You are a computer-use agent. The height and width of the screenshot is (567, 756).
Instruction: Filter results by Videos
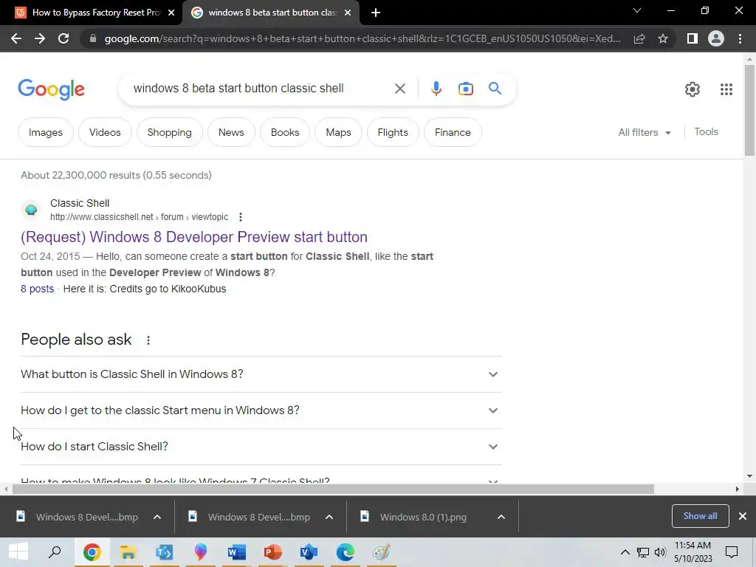(105, 132)
